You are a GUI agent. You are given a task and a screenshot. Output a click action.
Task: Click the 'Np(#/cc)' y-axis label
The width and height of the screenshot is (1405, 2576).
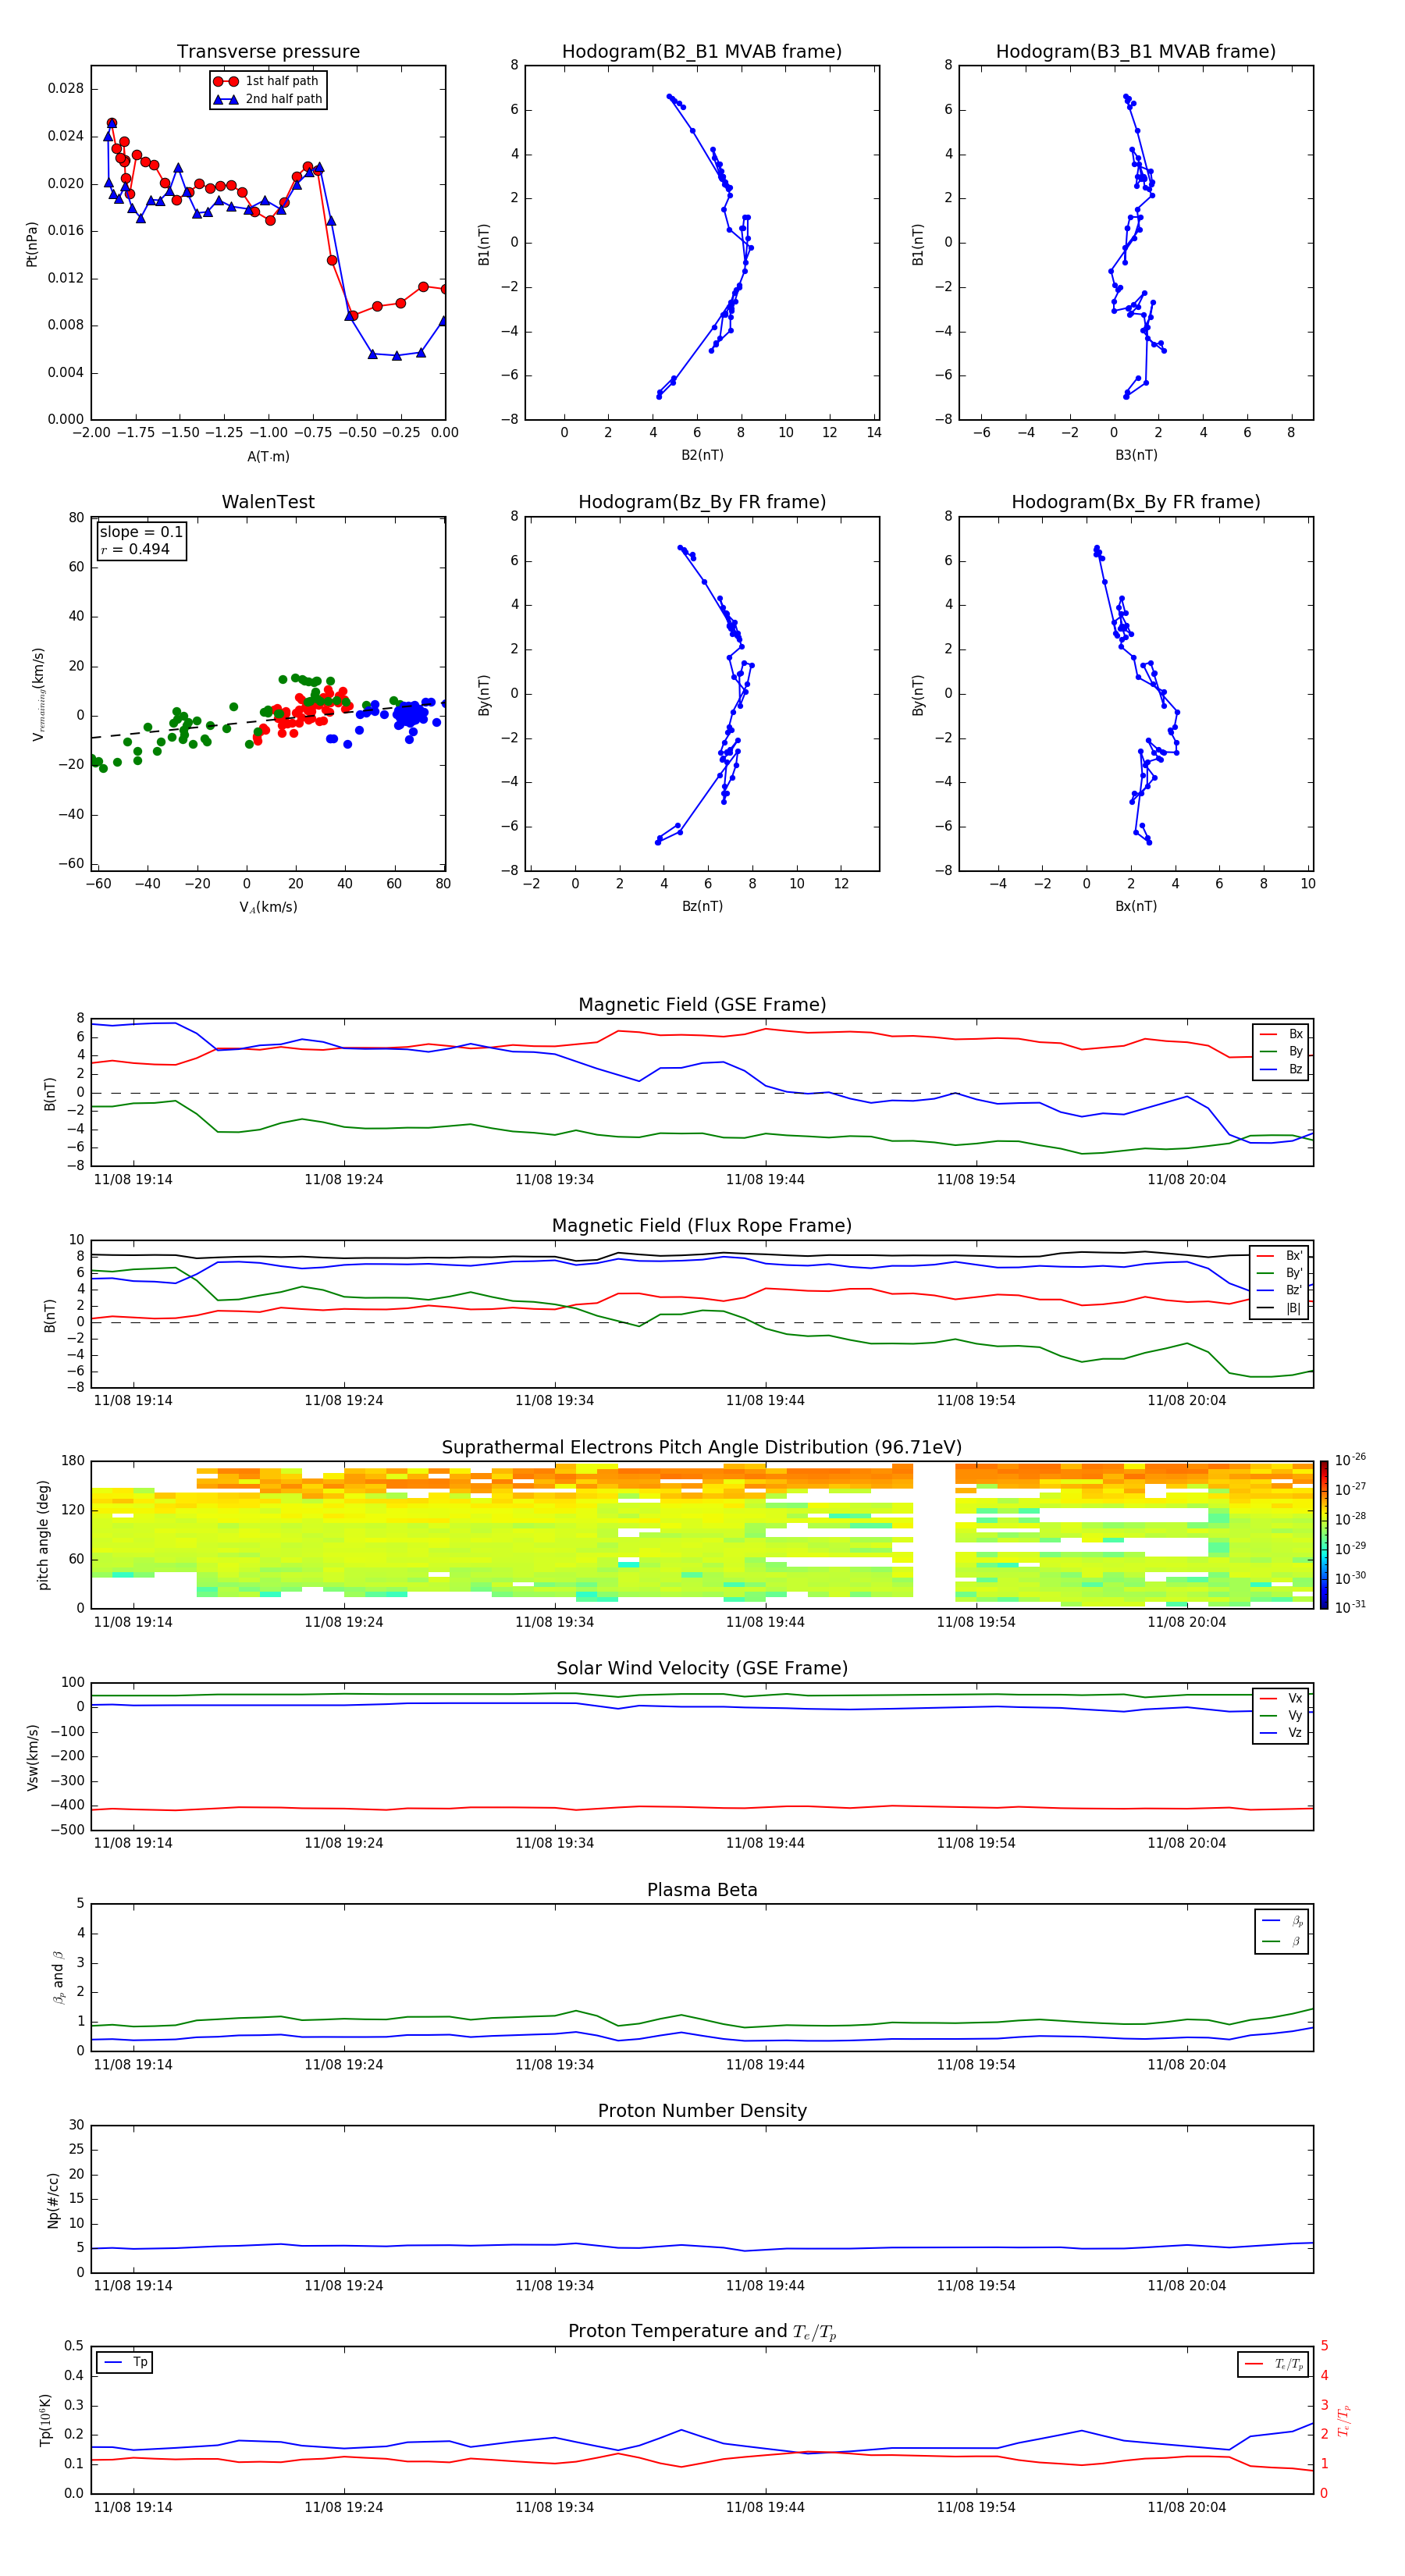coord(53,2200)
